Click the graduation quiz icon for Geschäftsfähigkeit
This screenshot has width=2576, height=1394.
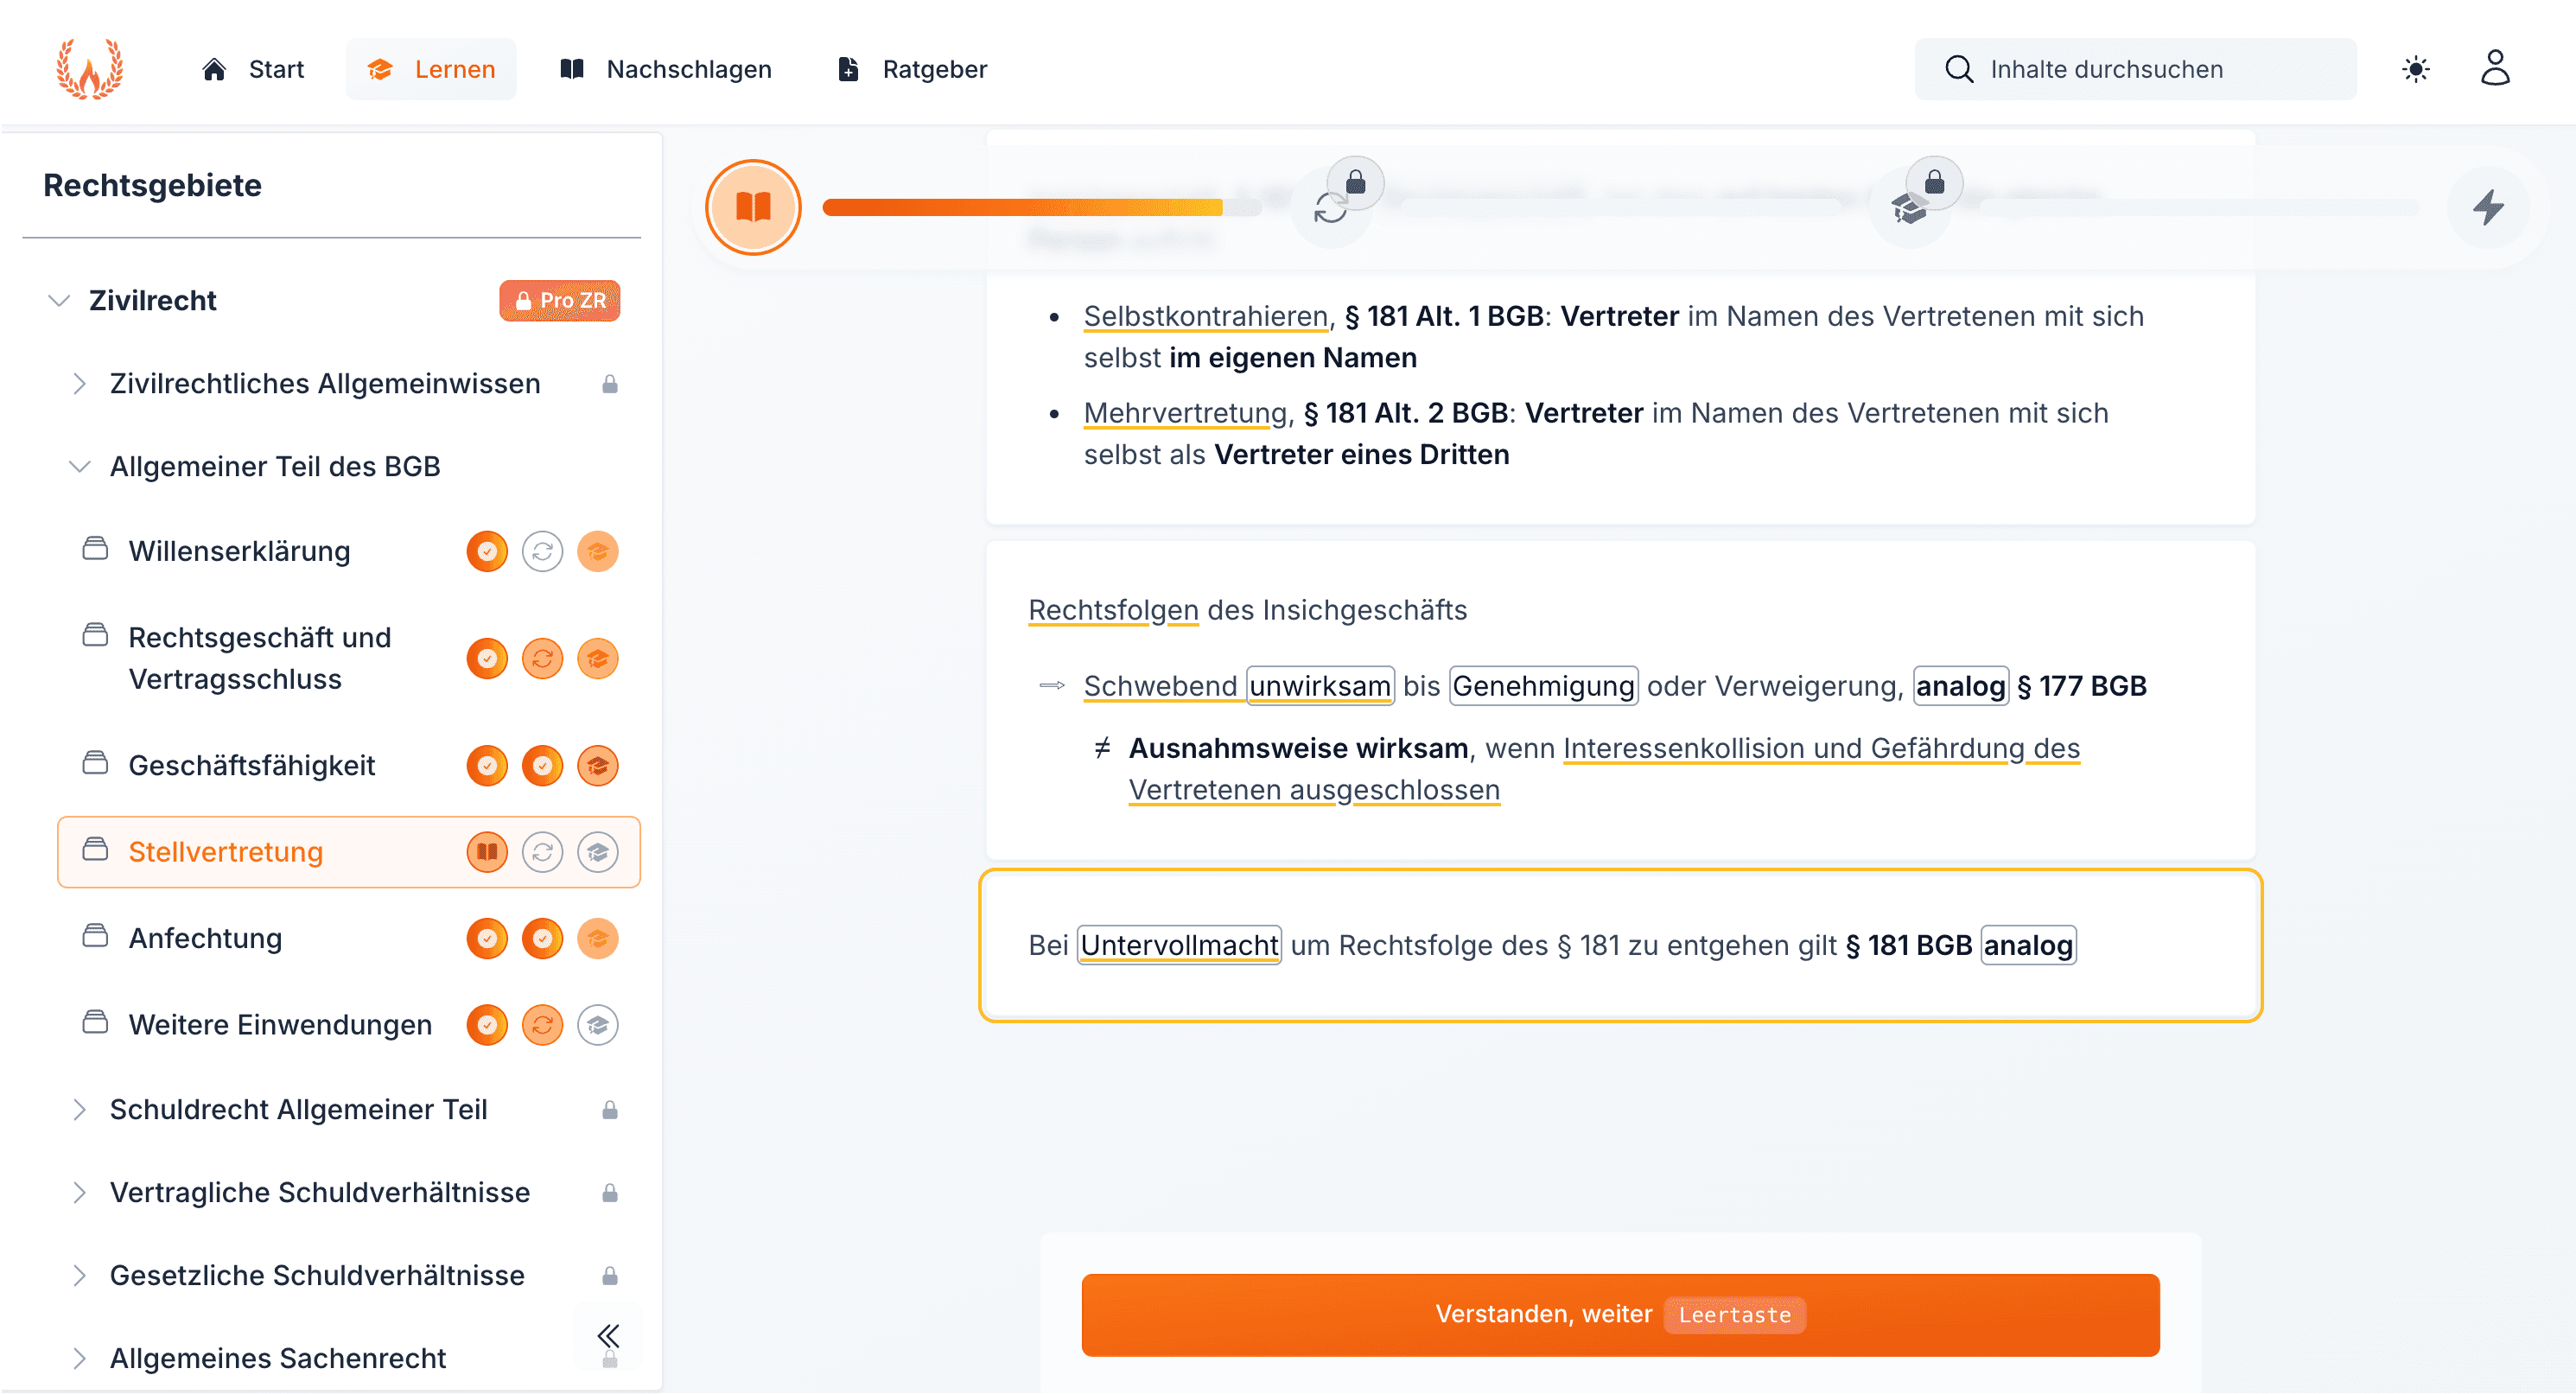pos(598,765)
